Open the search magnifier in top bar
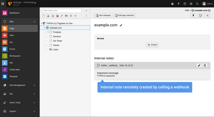This screenshot has width=214, height=117. (197, 4)
